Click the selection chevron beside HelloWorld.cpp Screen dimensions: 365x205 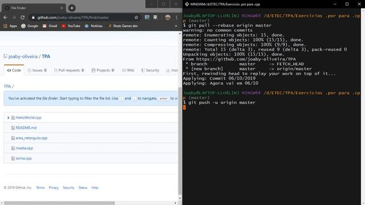(8, 118)
